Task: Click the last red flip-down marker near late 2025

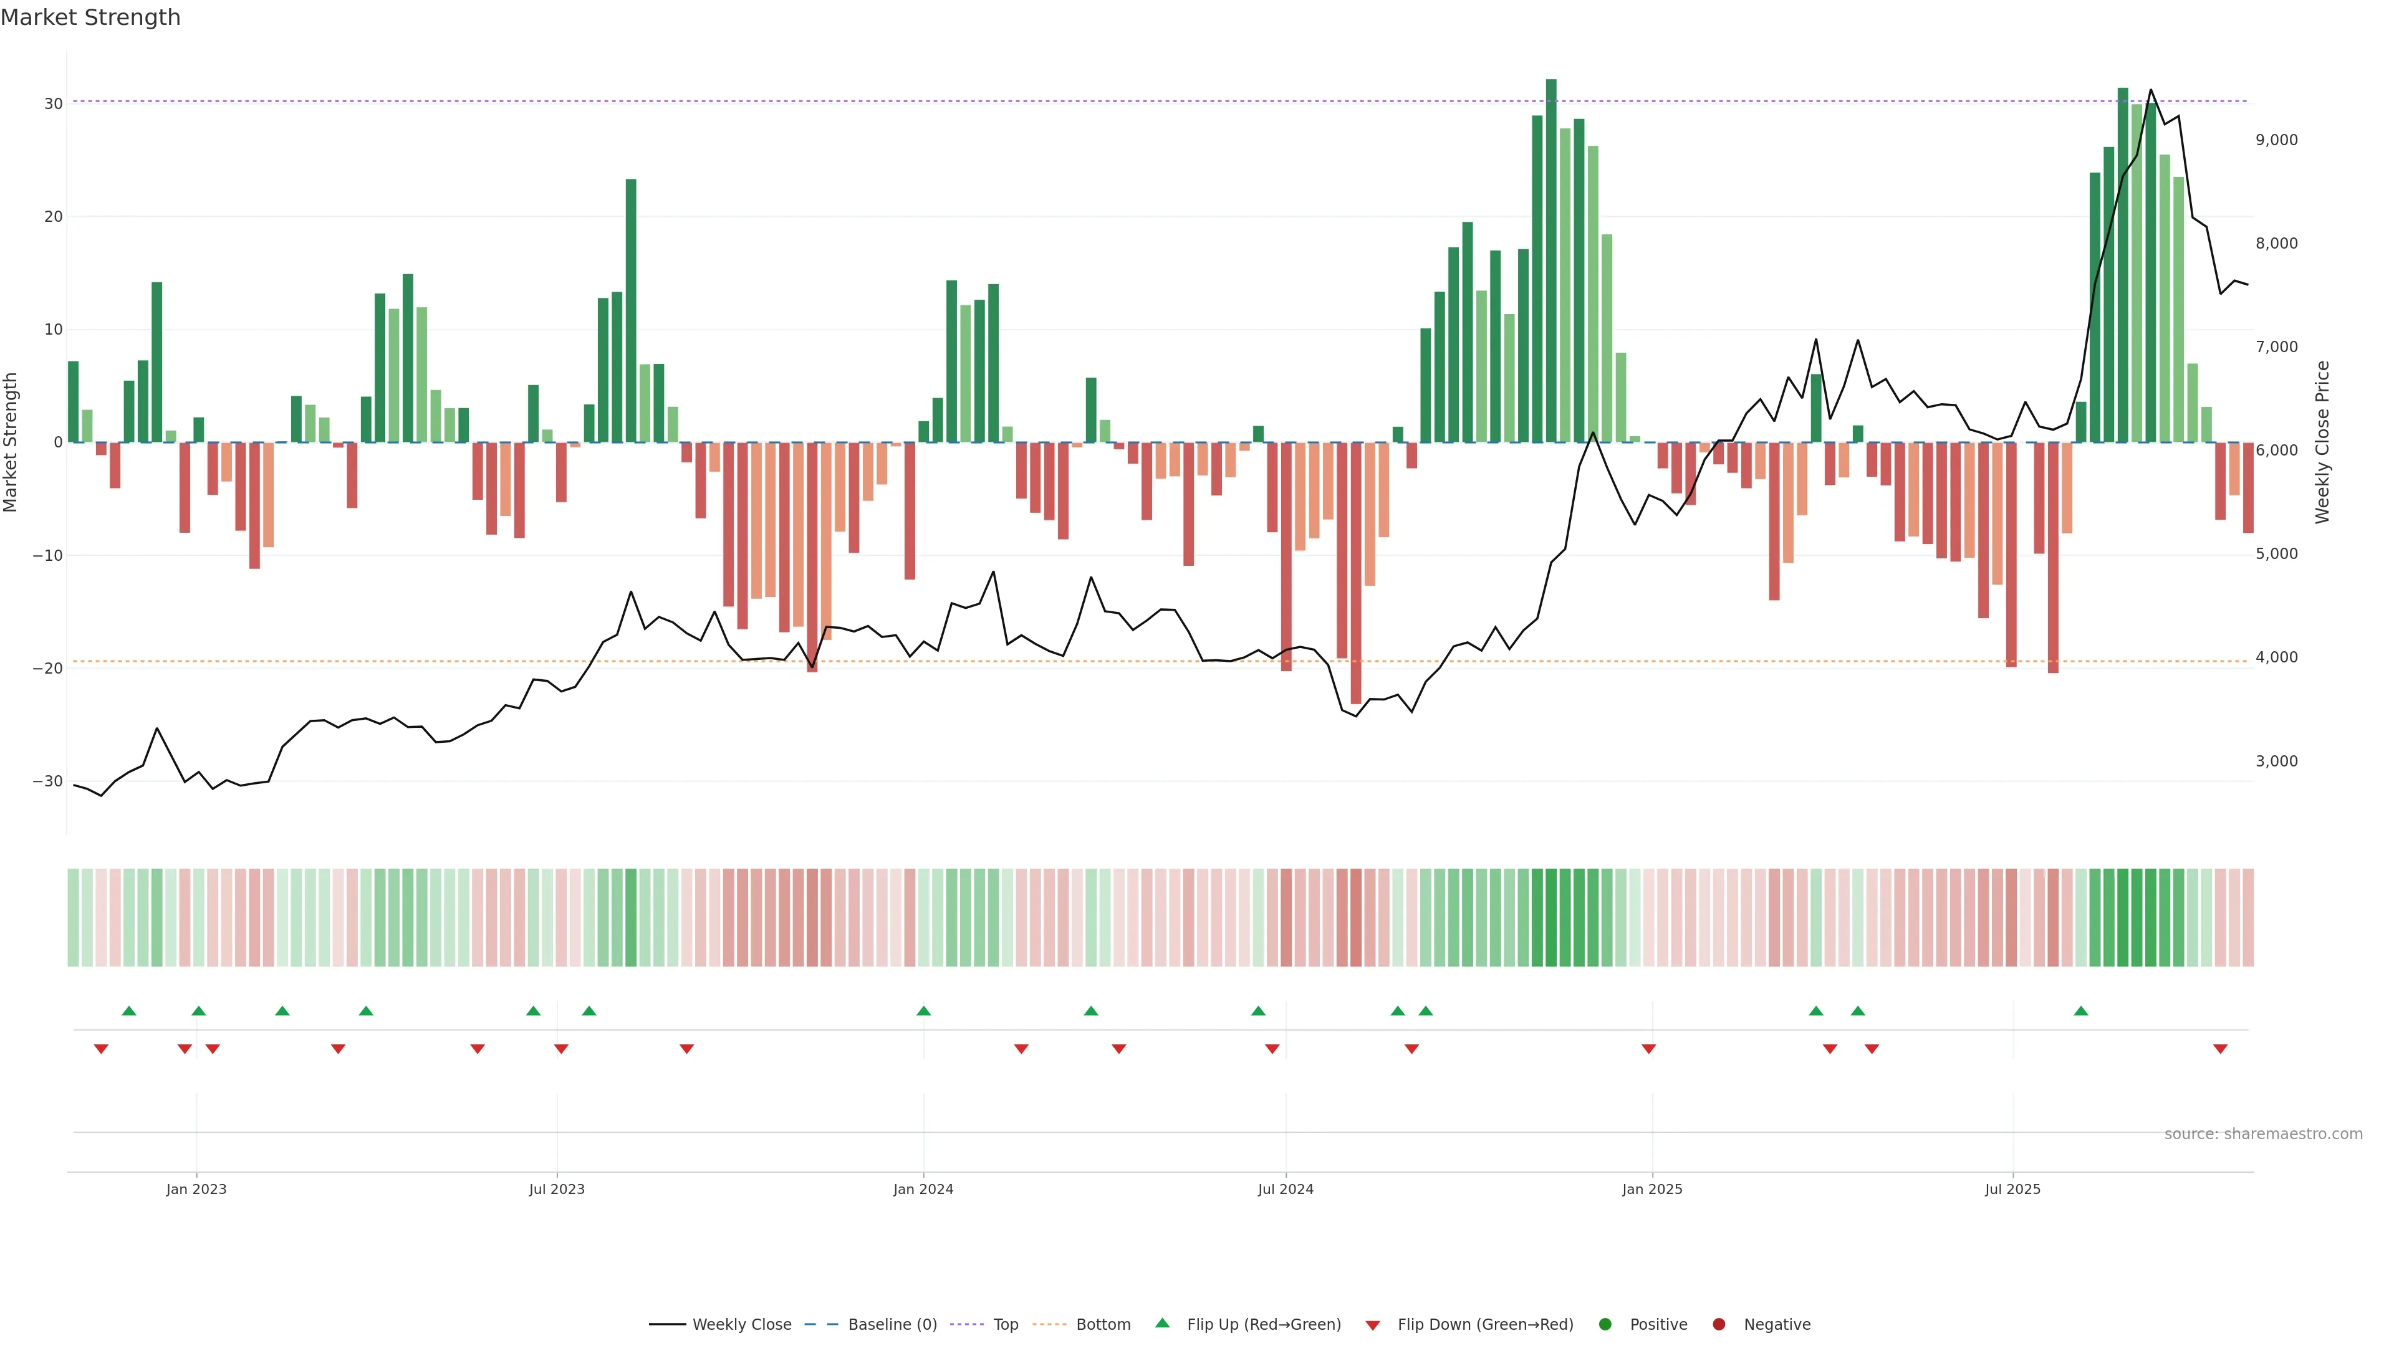Action: (2220, 1049)
